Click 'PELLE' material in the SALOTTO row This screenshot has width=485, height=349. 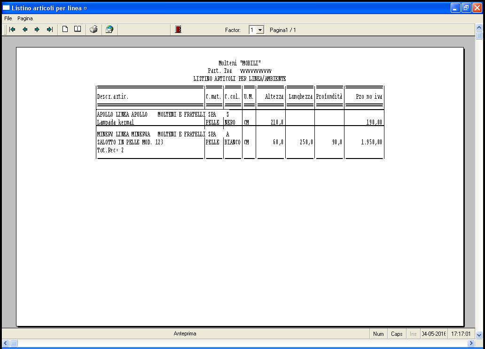tap(212, 142)
